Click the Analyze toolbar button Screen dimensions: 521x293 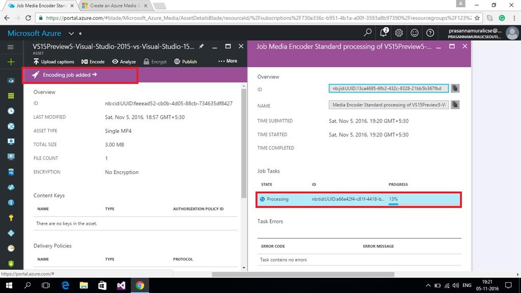[124, 62]
